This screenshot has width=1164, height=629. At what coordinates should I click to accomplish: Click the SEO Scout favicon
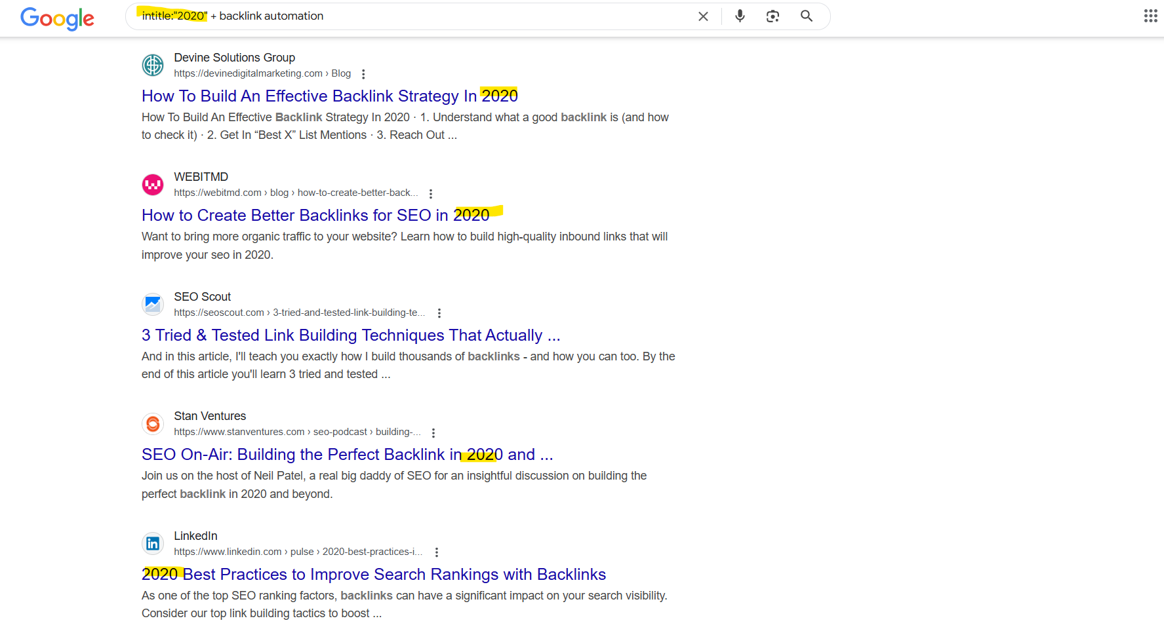pyautogui.click(x=153, y=304)
